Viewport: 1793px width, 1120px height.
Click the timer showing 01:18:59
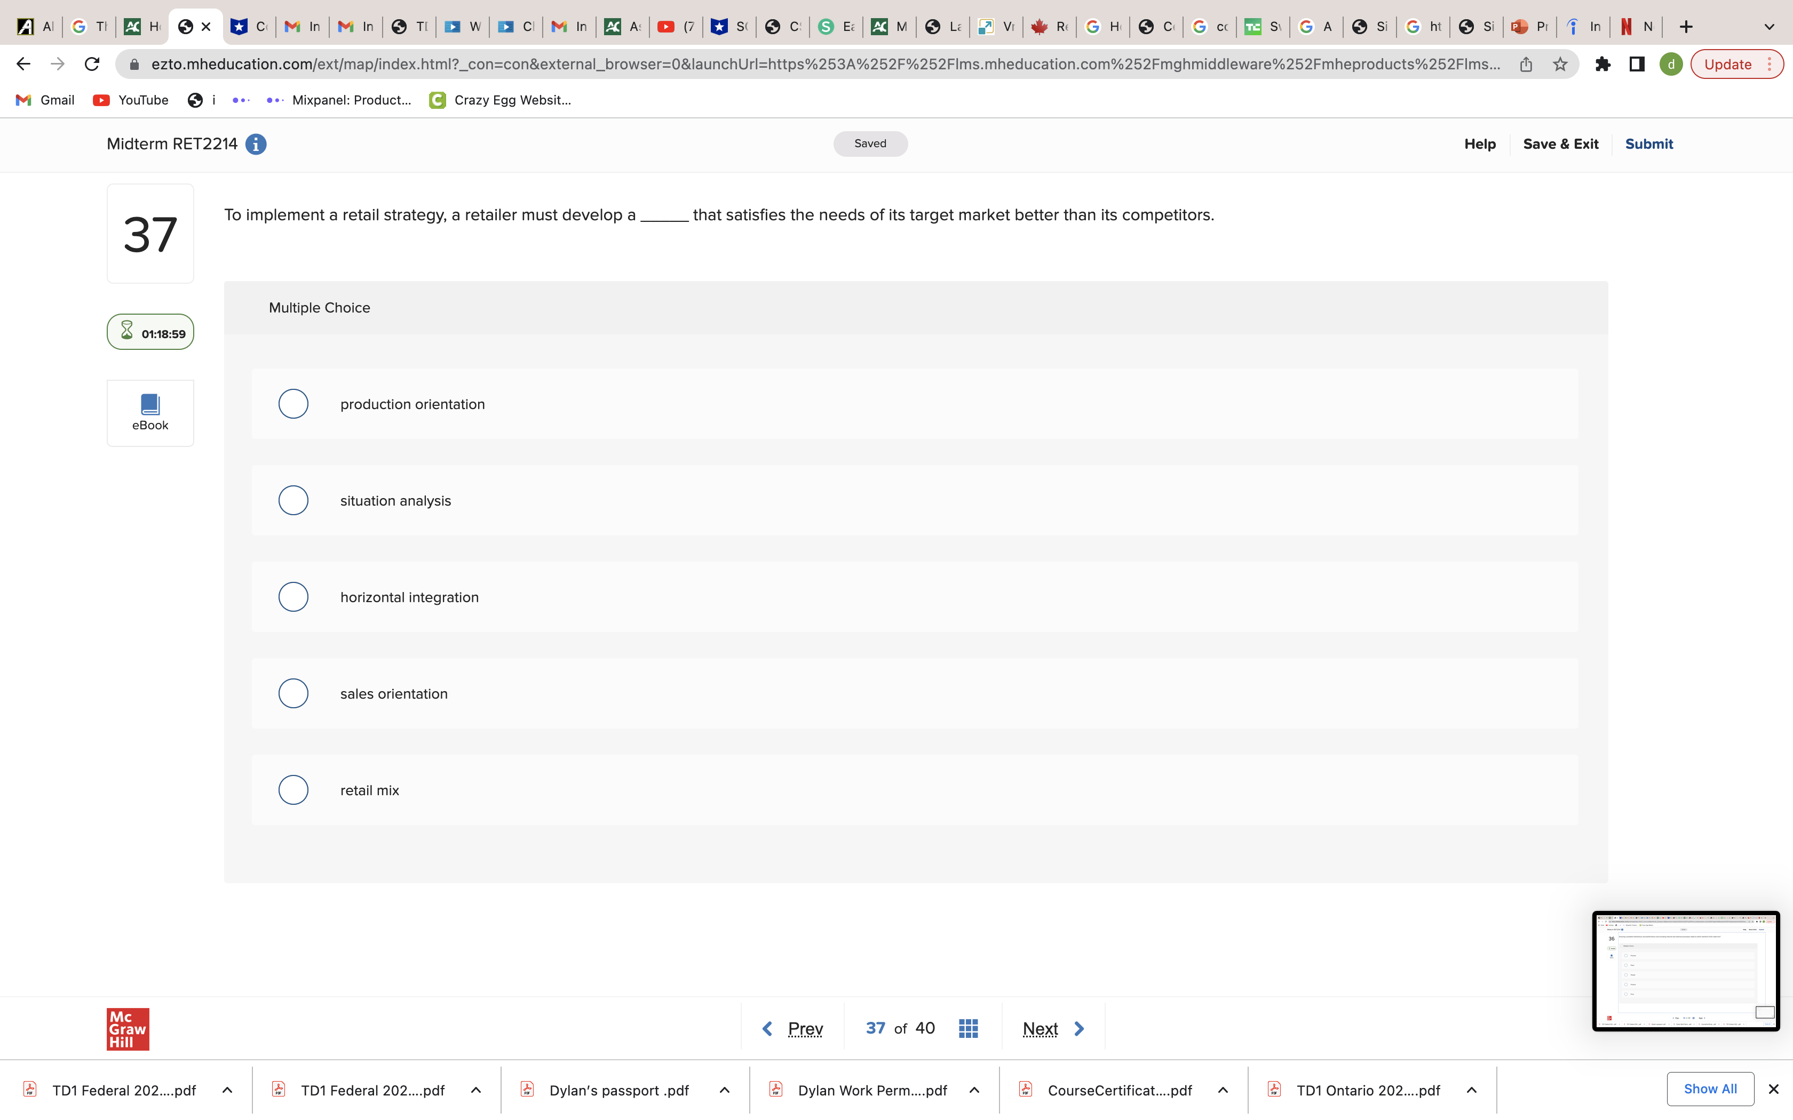149,332
